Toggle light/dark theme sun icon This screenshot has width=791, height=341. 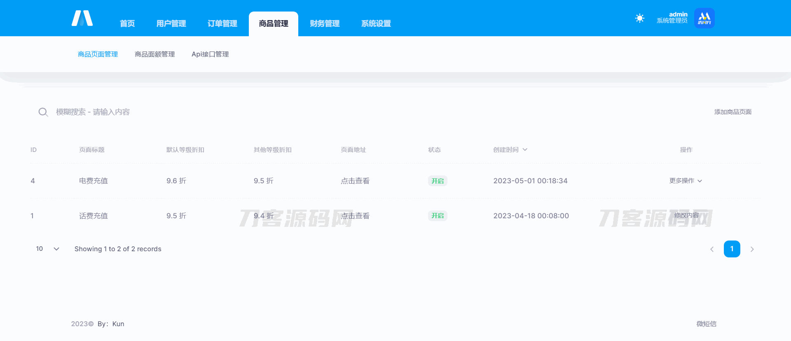pyautogui.click(x=639, y=18)
